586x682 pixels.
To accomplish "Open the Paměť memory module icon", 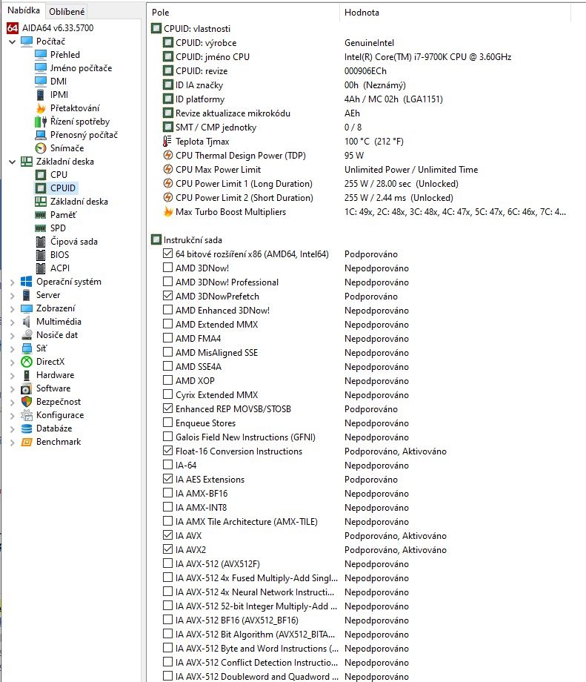I will pyautogui.click(x=41, y=215).
